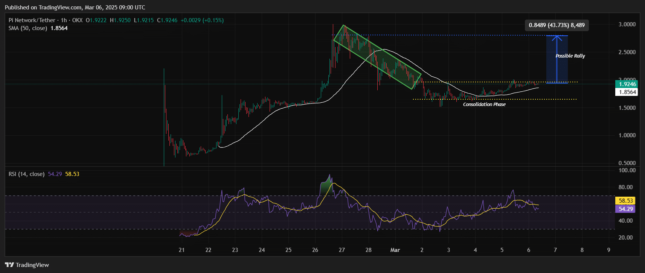Screen dimensions: 645x273
Task: Click the 'Consolidation Phase' annotation text
Action: [484, 105]
